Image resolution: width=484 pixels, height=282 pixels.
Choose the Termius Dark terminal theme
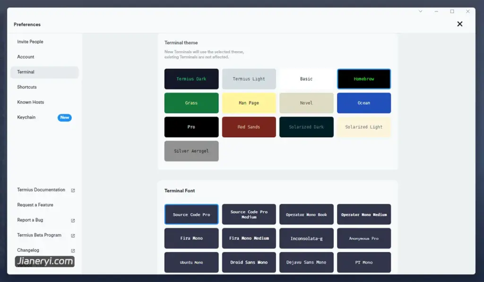(191, 79)
